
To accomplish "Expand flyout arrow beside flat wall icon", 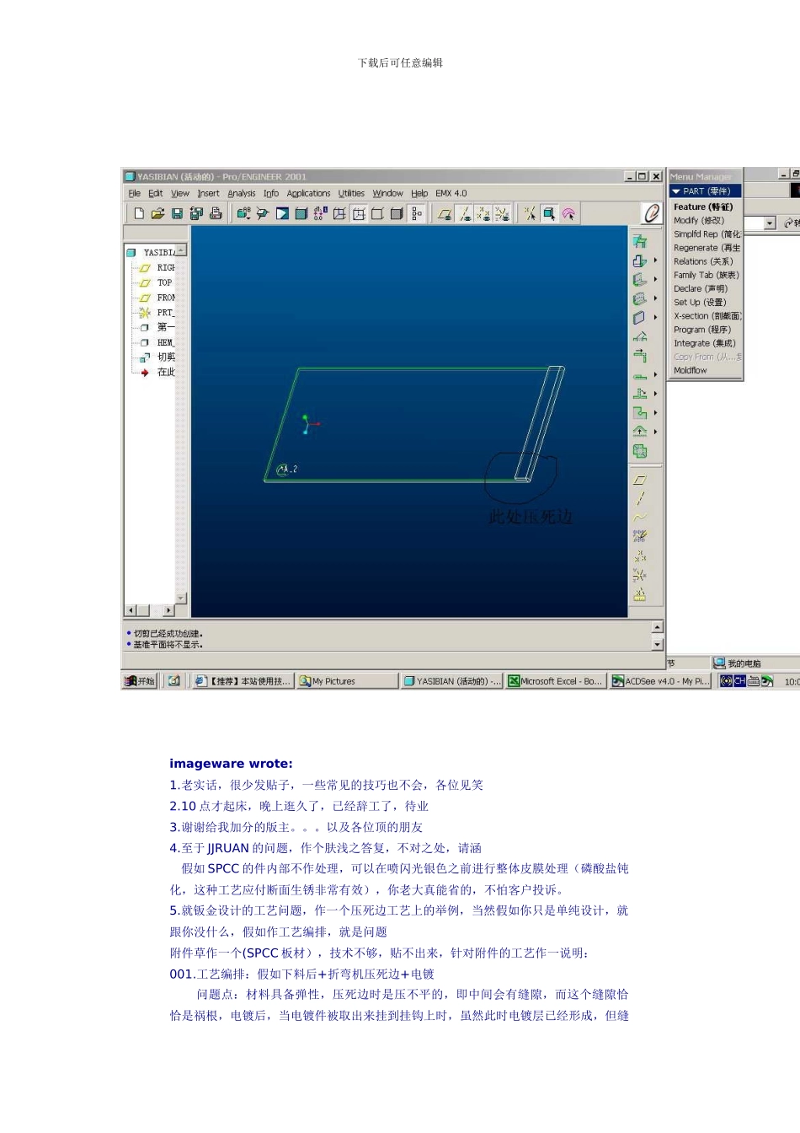I will [655, 260].
